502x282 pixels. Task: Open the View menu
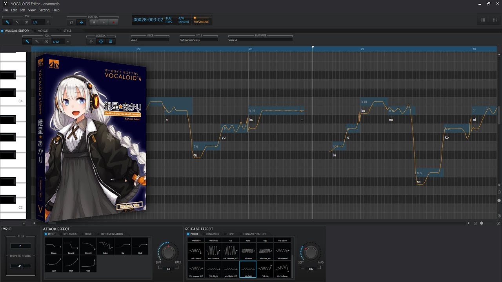point(32,10)
